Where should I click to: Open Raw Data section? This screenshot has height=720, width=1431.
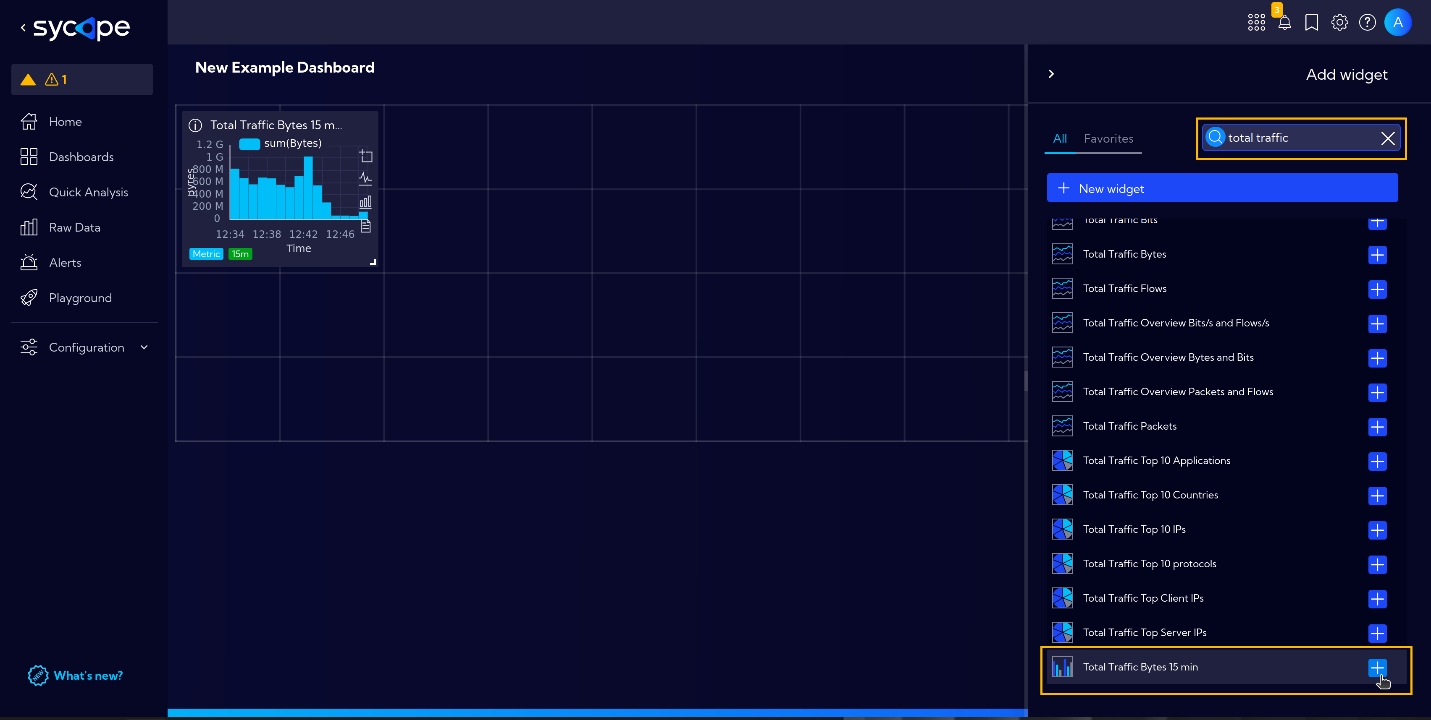(x=74, y=227)
